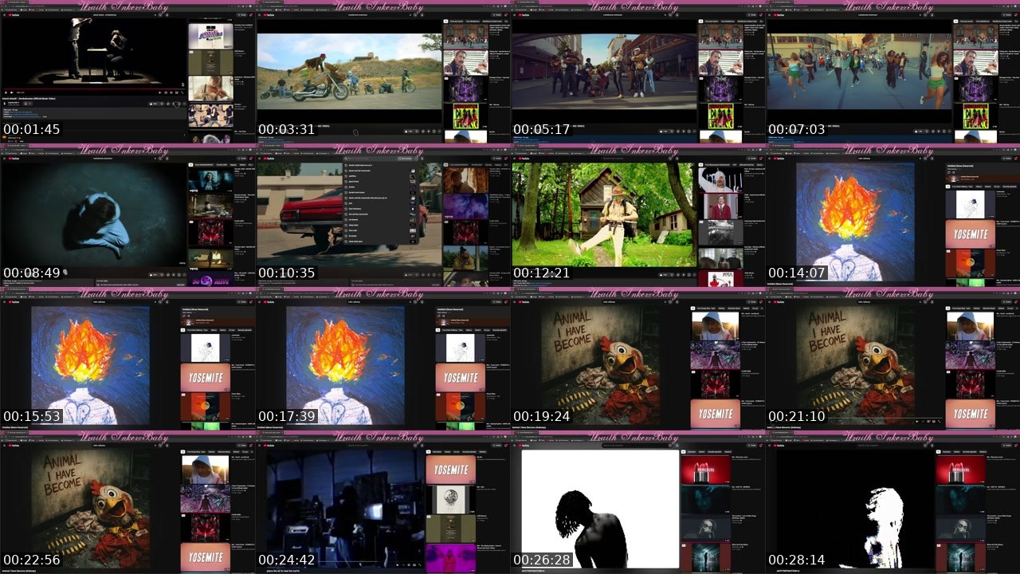The height and width of the screenshot is (574, 1020).
Task: Open the hooded child sidebar thumbnail in the 00:19:24 frame
Action: point(716,324)
